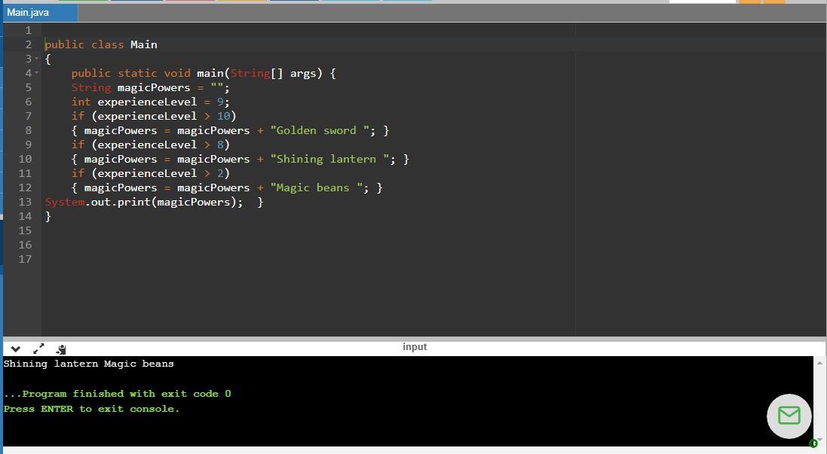Screen dimensions: 827x454
Task: Click the console scrollbar up arrow
Action: point(819,363)
